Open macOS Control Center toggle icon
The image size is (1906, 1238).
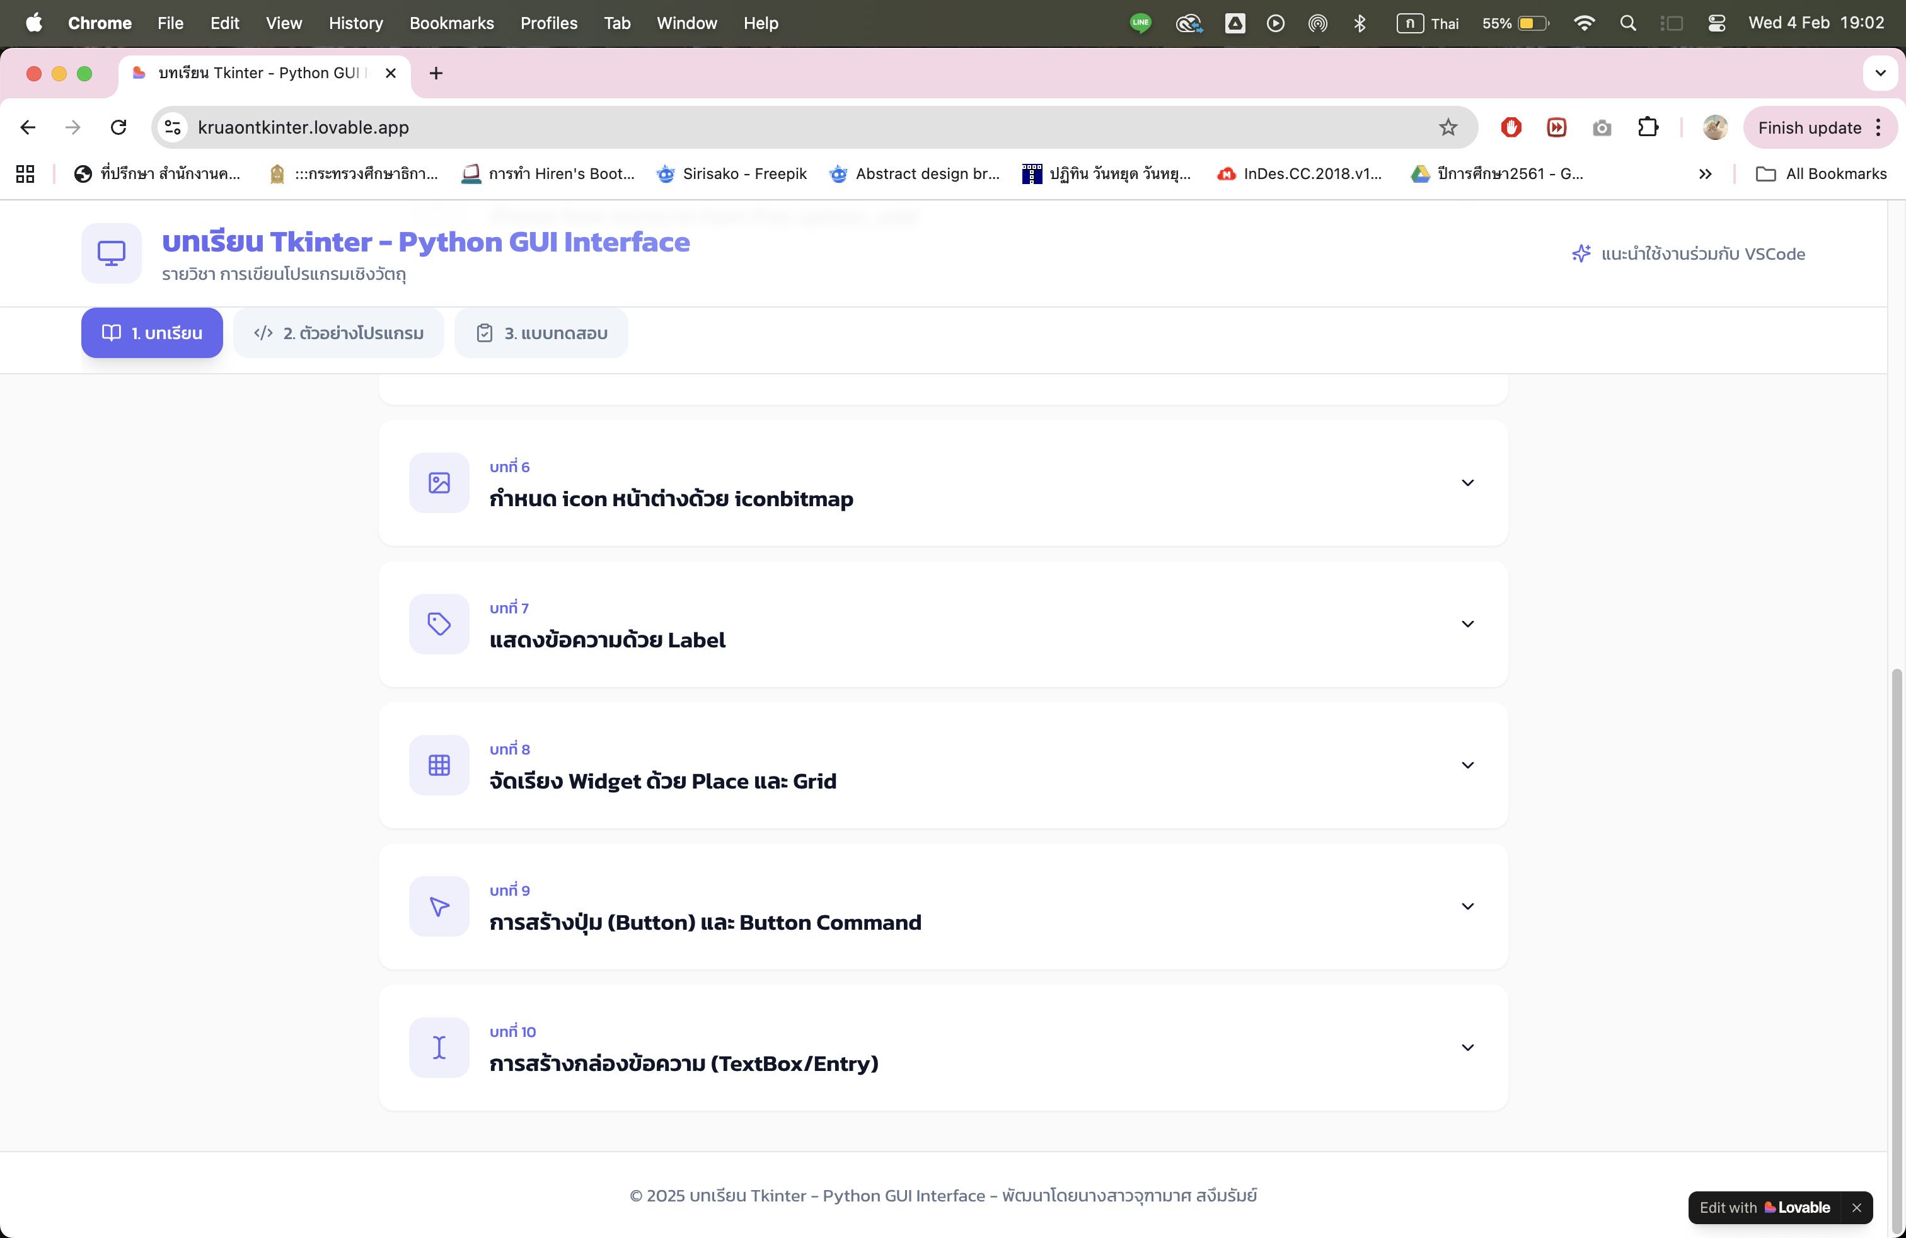tap(1716, 23)
